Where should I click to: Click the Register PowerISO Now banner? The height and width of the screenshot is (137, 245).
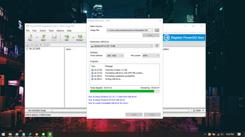pos(184,37)
